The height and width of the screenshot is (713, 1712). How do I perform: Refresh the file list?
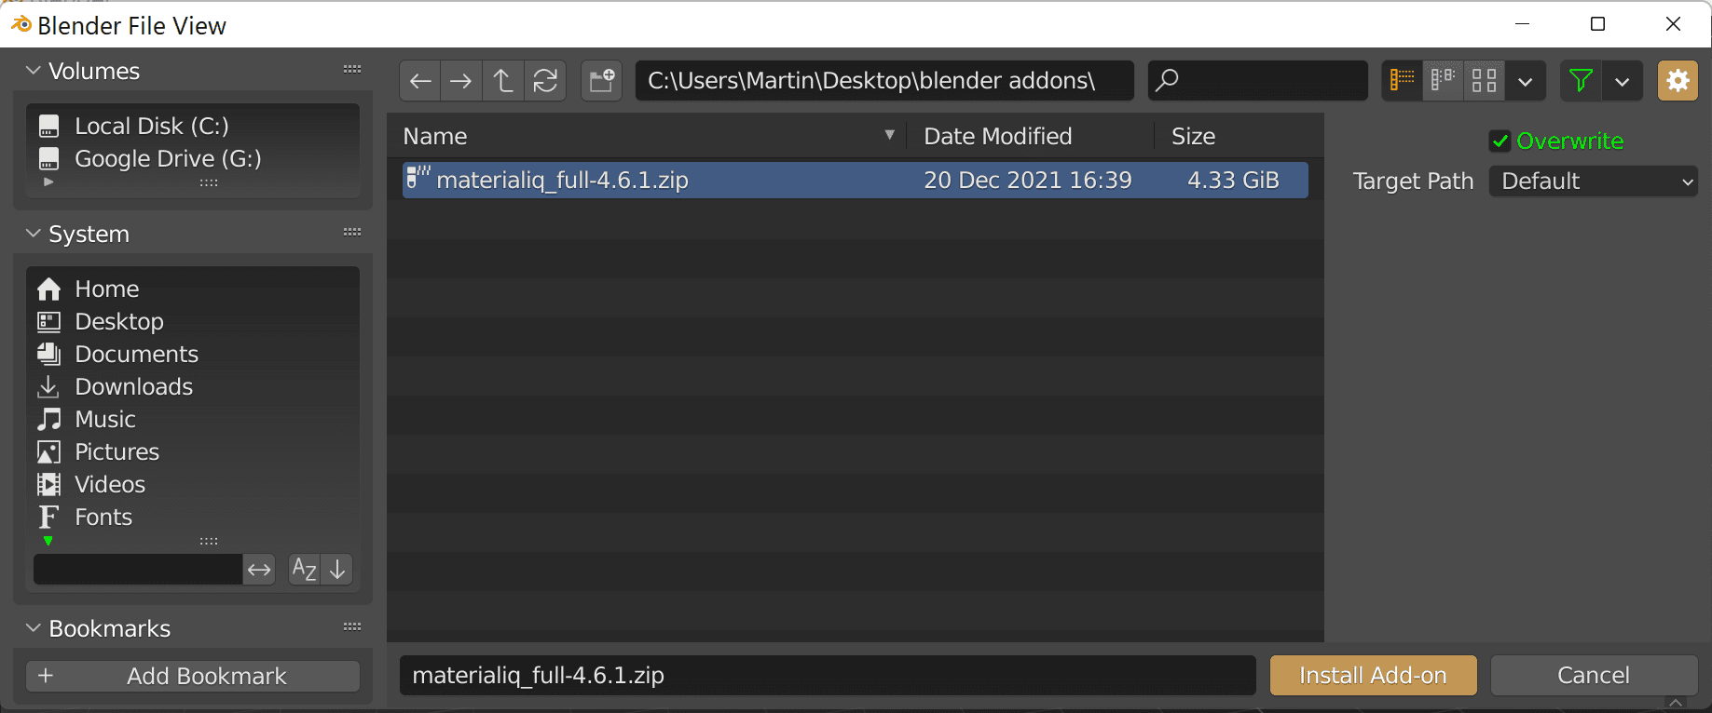(x=545, y=81)
